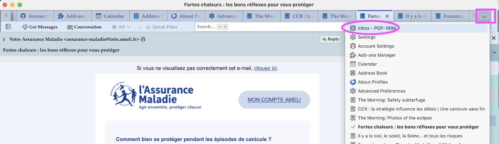Click the Account Settings shield icon in menu
Viewport: 499px width, 144px height.
[353, 46]
